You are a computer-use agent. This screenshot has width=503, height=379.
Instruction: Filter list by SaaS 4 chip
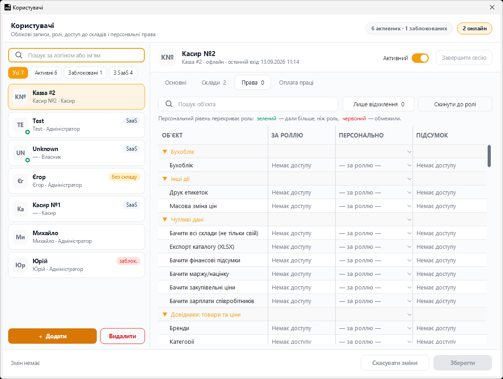pos(123,73)
